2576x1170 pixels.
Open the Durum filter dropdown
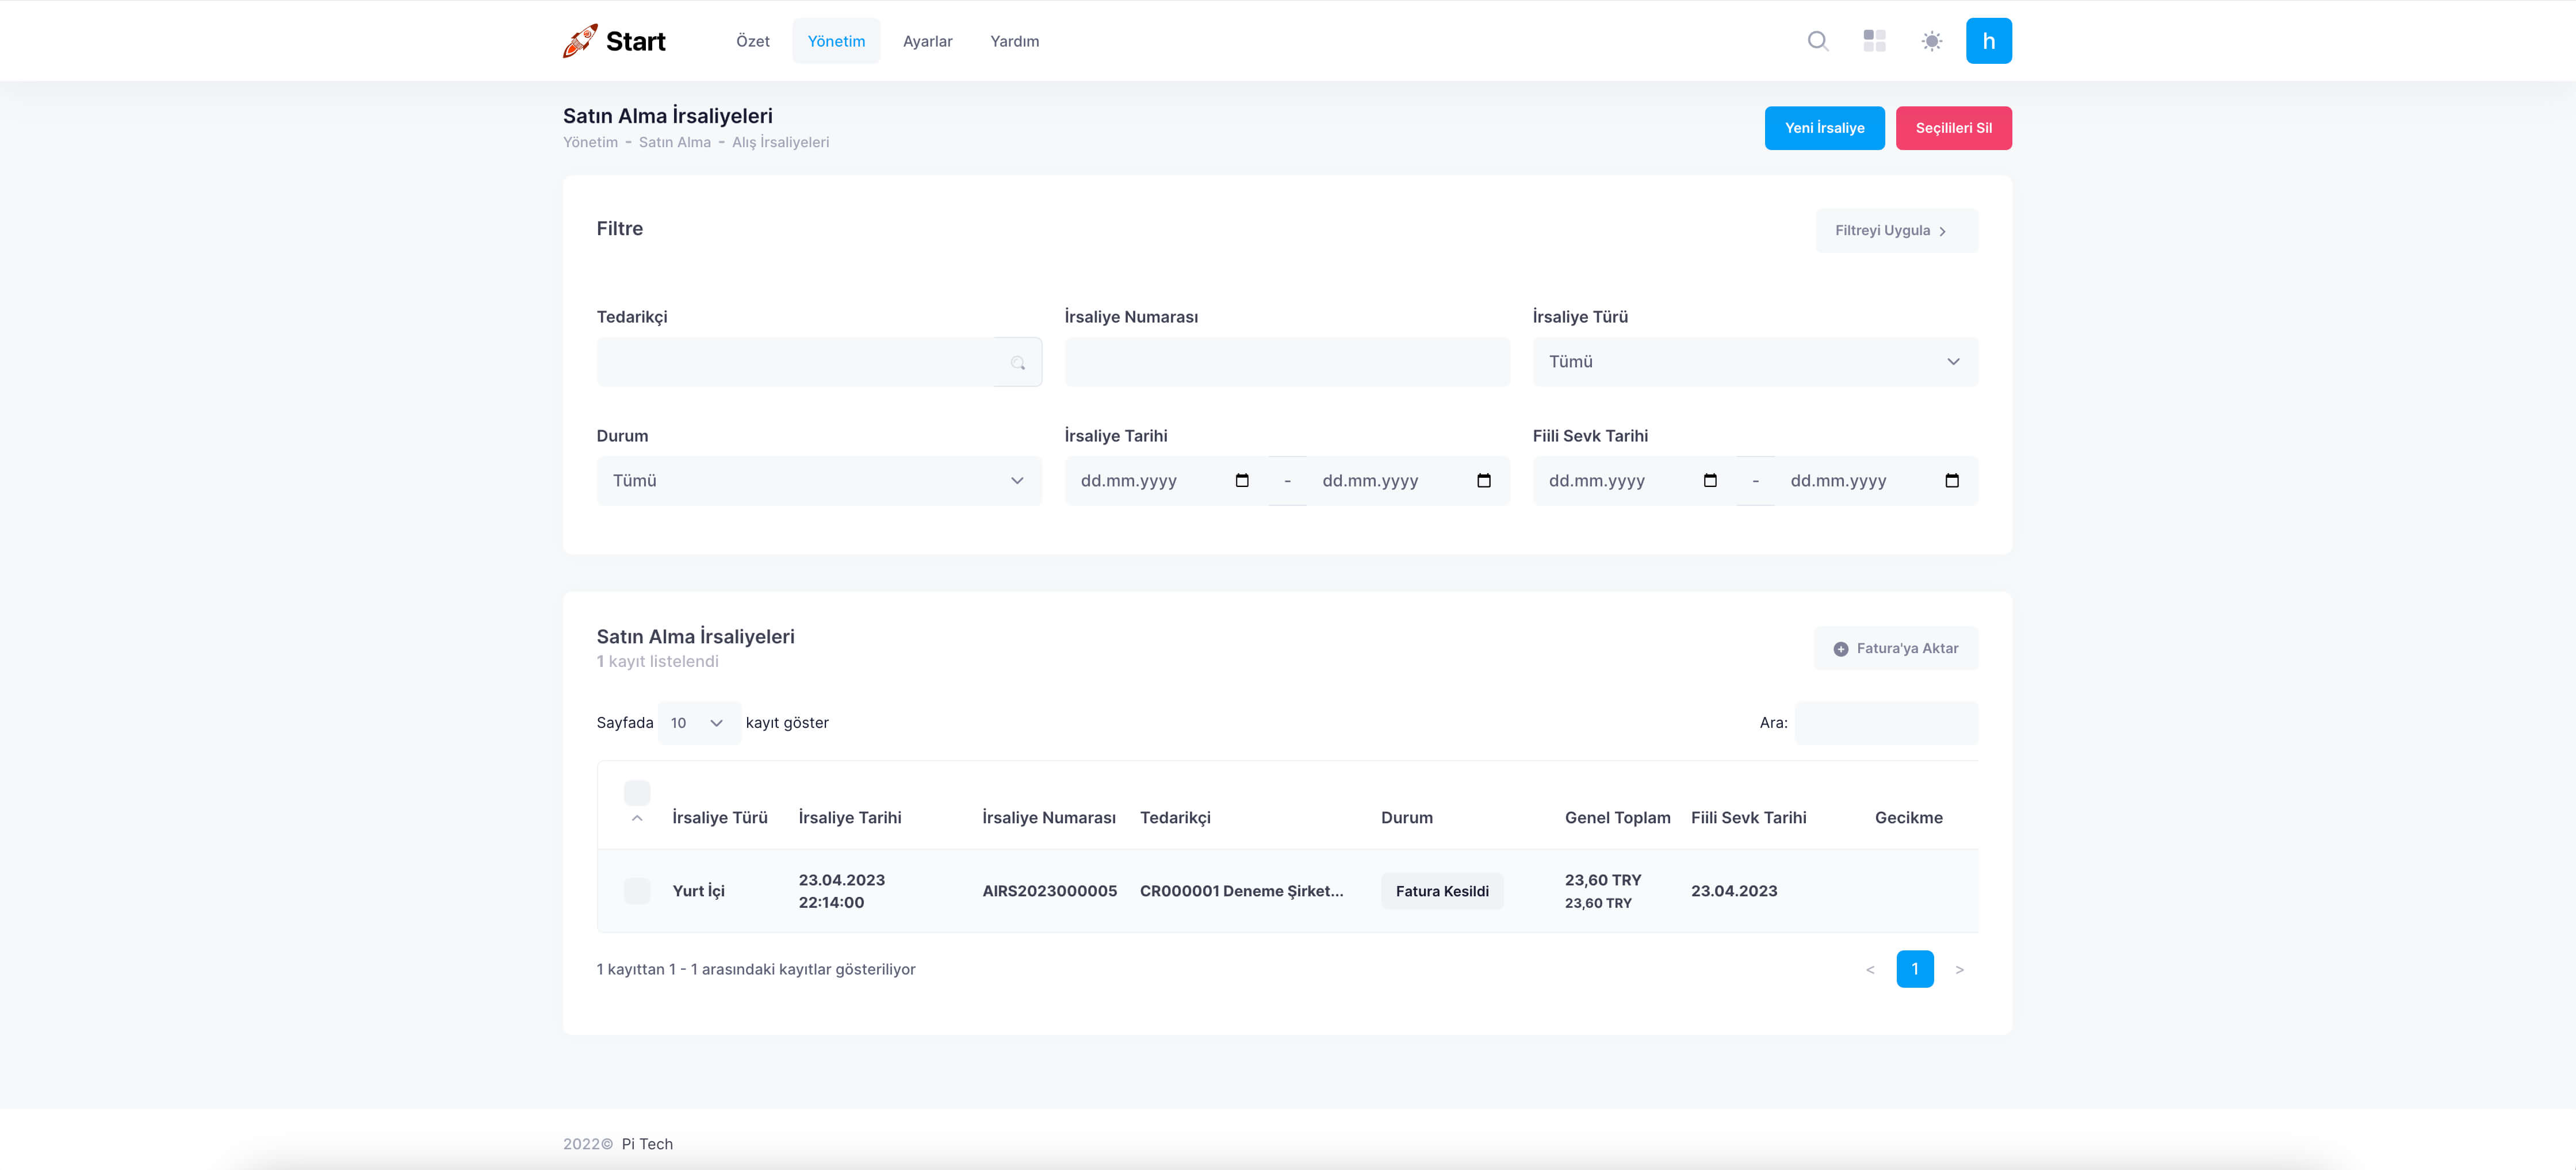tap(818, 481)
